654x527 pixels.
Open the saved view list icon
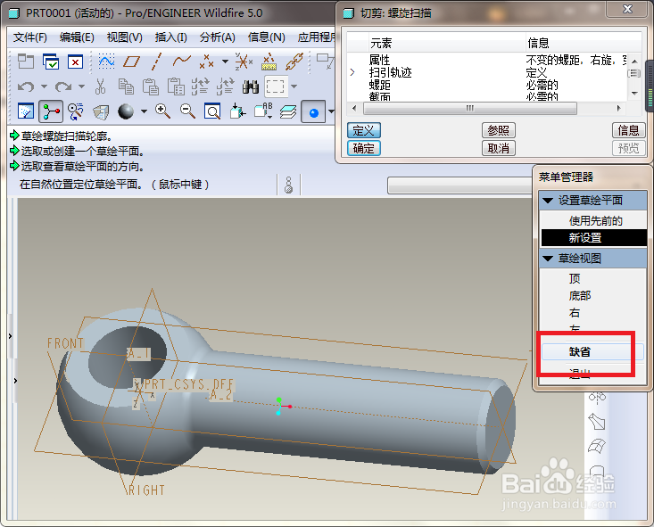(263, 111)
